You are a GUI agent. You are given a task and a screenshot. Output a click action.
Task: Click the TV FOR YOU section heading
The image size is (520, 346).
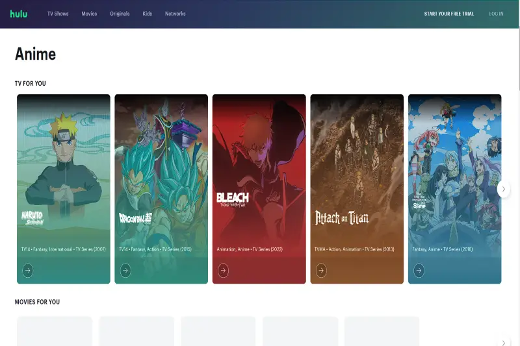pyautogui.click(x=30, y=84)
